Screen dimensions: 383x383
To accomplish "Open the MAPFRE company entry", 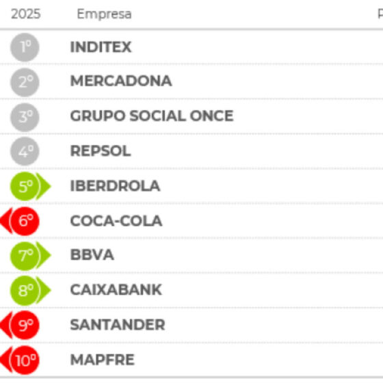I will tap(102, 360).
